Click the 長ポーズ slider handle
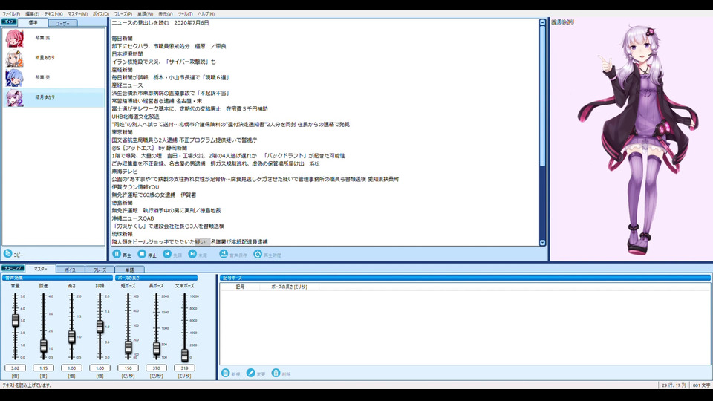Screen dimensions: 713x401 coord(157,349)
